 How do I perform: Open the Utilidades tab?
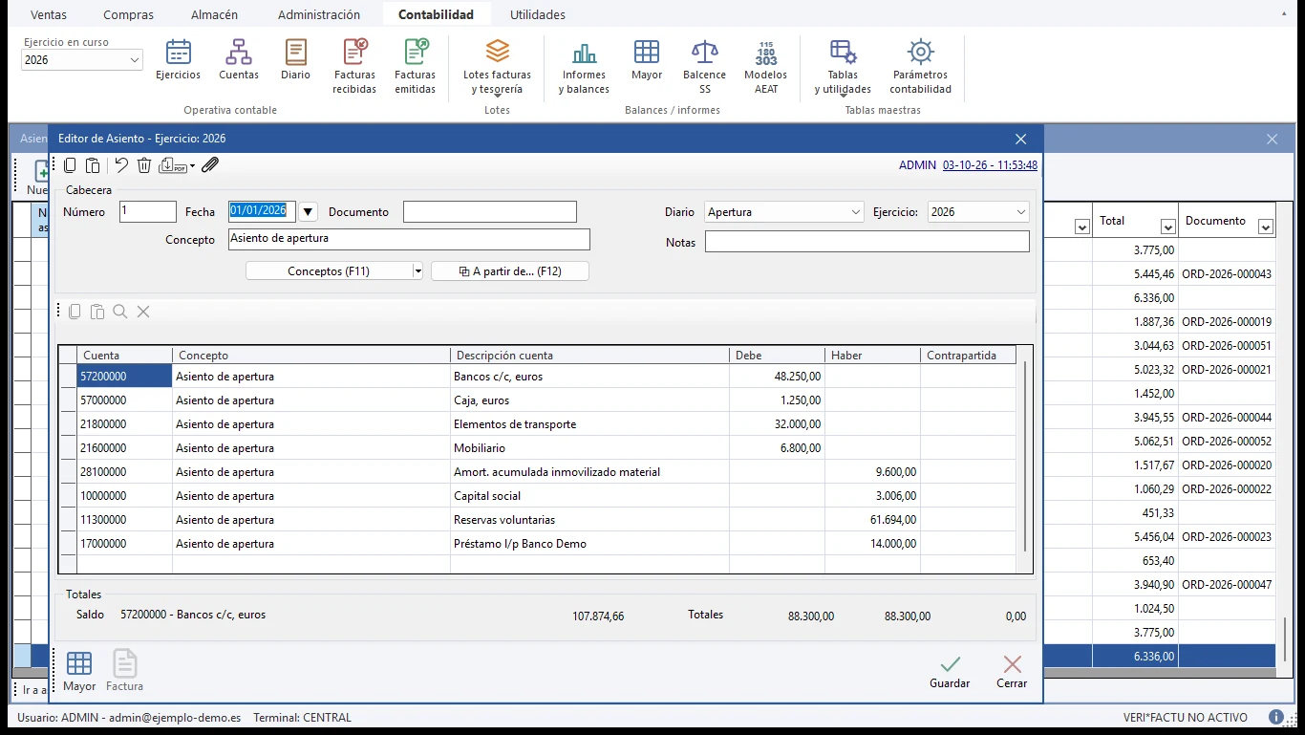tap(537, 14)
